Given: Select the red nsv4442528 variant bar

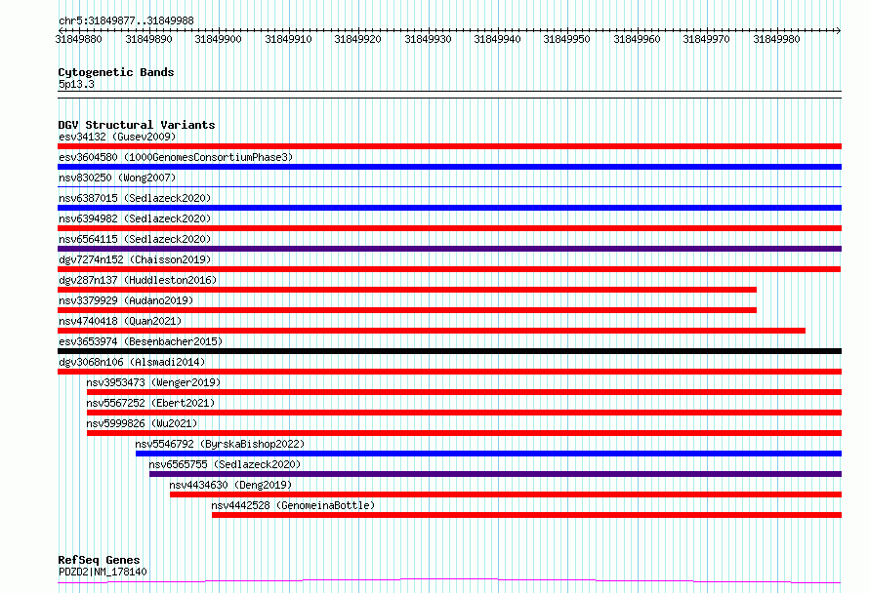Looking at the screenshot, I should (526, 515).
